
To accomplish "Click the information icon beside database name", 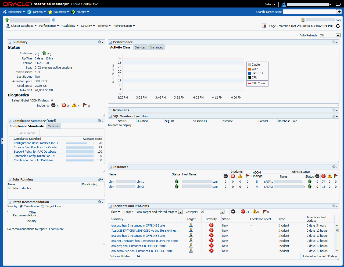I will [54, 20].
